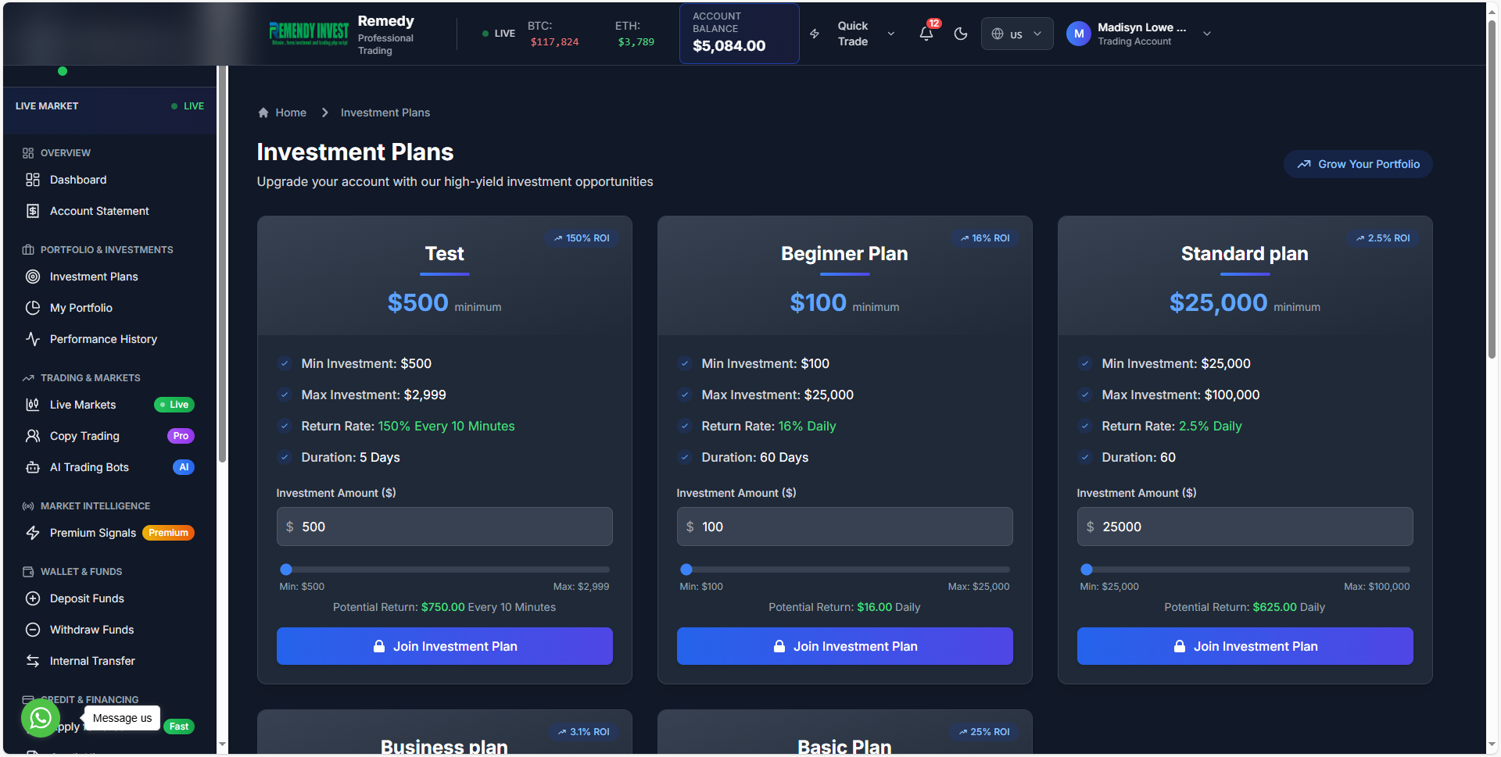This screenshot has height=757, width=1501.
Task: Click the Fast badge in Credit section
Action: [179, 727]
